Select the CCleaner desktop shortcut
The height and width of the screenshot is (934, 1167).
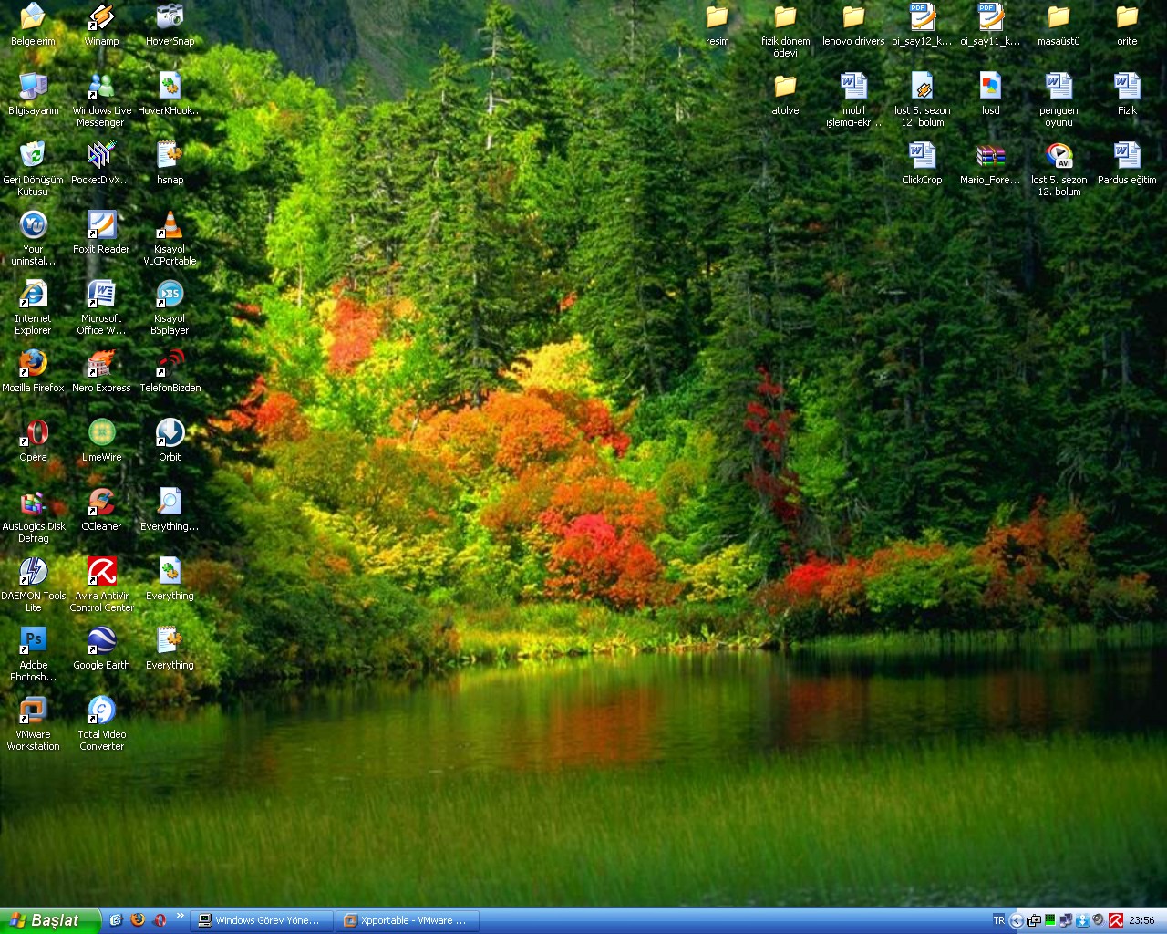tap(101, 503)
